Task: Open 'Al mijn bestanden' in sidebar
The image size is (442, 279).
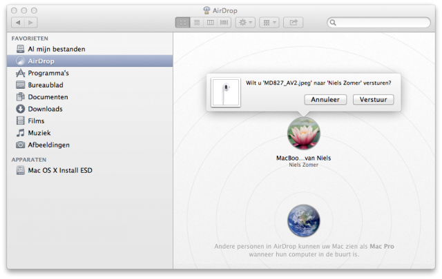Action: point(56,49)
